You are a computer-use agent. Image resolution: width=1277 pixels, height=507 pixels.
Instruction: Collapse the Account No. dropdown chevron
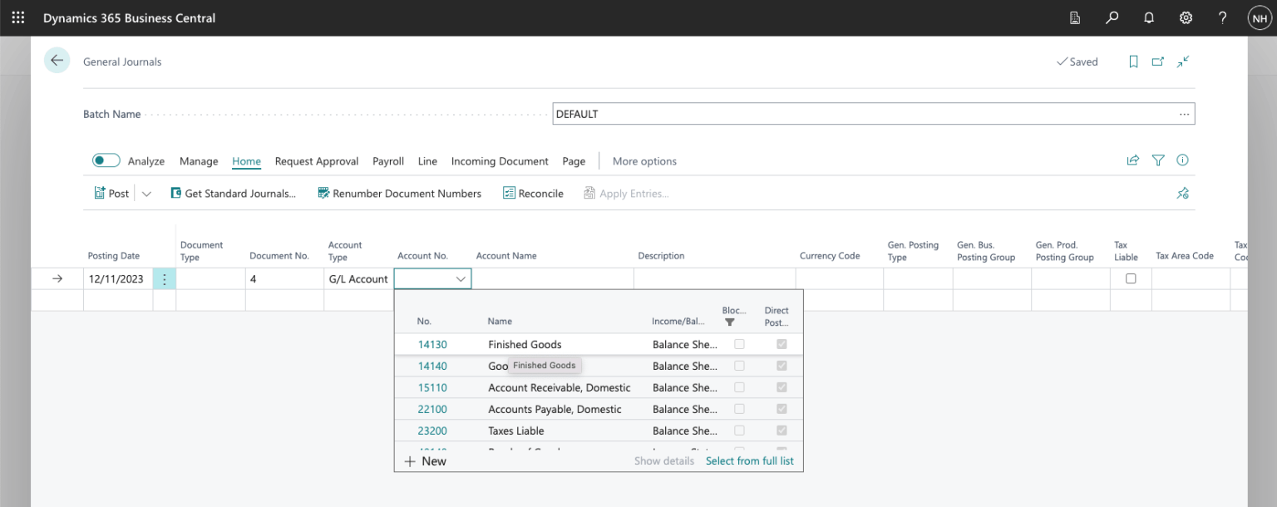(461, 279)
